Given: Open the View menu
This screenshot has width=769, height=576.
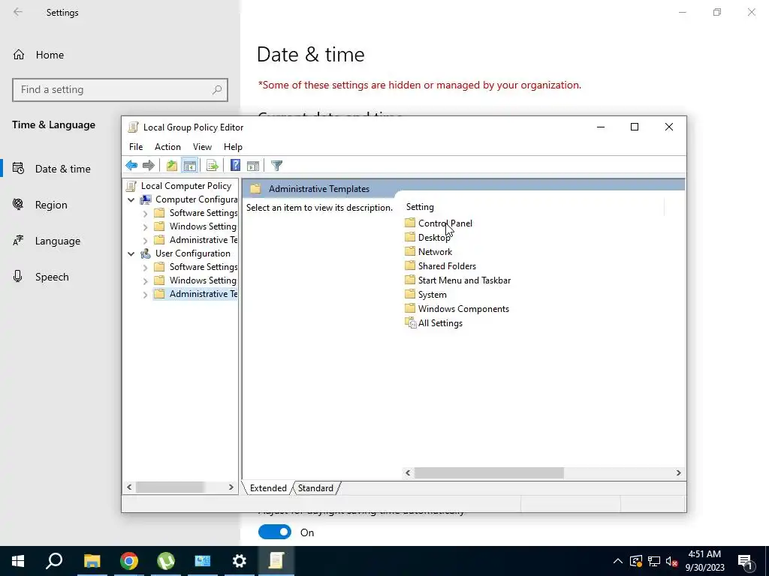Looking at the screenshot, I should (202, 147).
